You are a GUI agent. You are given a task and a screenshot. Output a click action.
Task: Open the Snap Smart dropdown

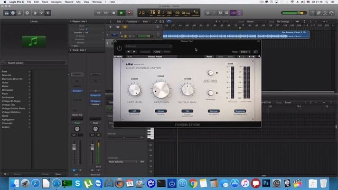pyautogui.click(x=256, y=22)
